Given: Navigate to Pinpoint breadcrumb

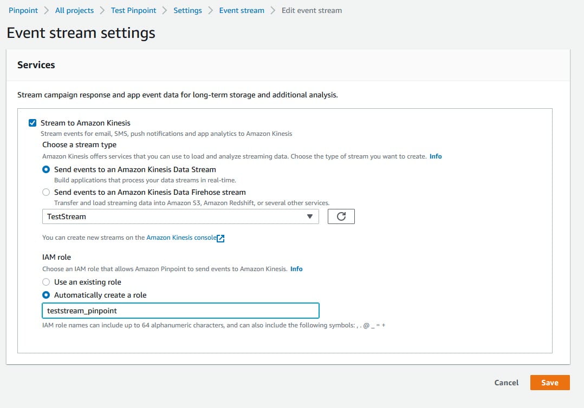Looking at the screenshot, I should [x=23, y=10].
